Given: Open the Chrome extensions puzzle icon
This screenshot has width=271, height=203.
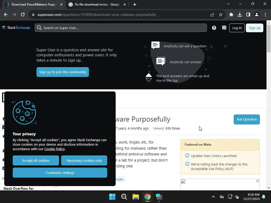Looking at the screenshot, I should (231, 15).
